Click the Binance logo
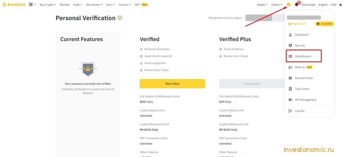345x157 pixels. tap(14, 5)
